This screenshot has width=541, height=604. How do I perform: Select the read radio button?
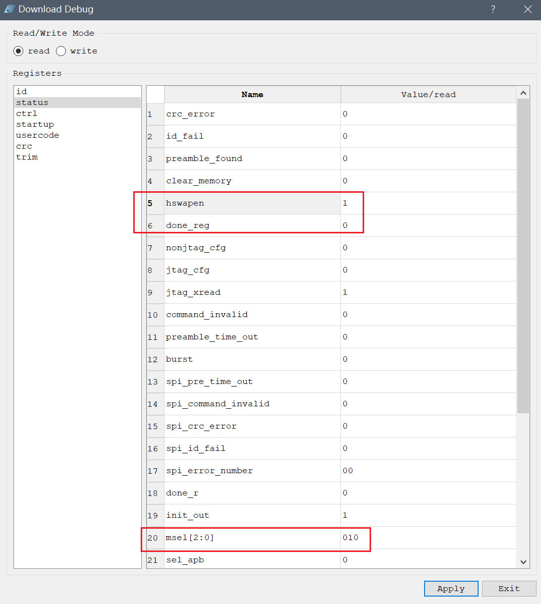18,51
